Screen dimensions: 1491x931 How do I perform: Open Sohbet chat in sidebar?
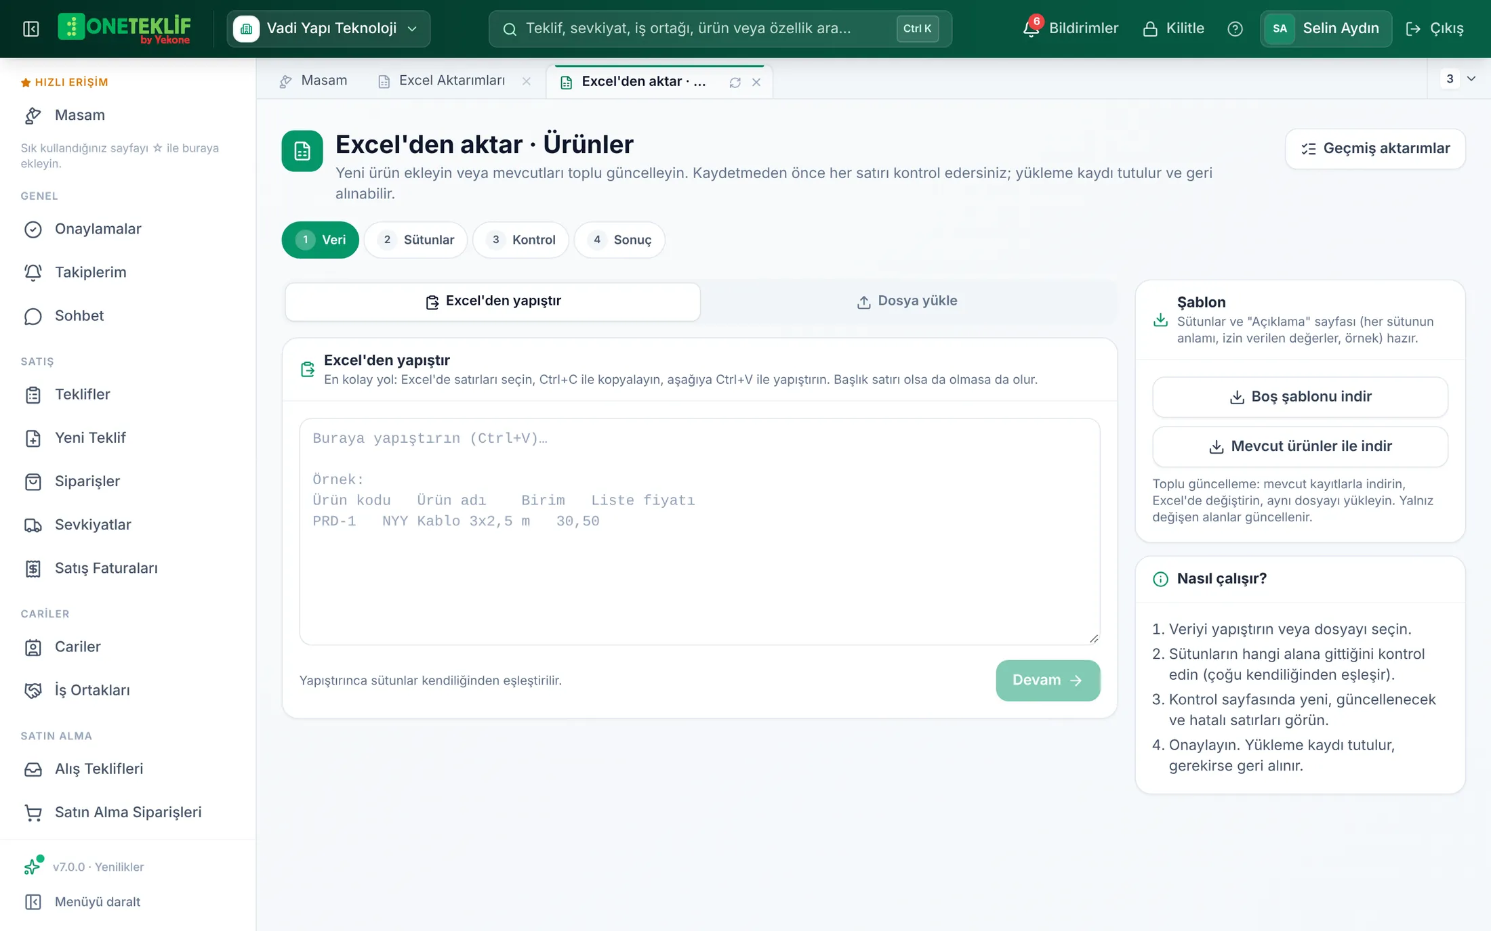128,316
